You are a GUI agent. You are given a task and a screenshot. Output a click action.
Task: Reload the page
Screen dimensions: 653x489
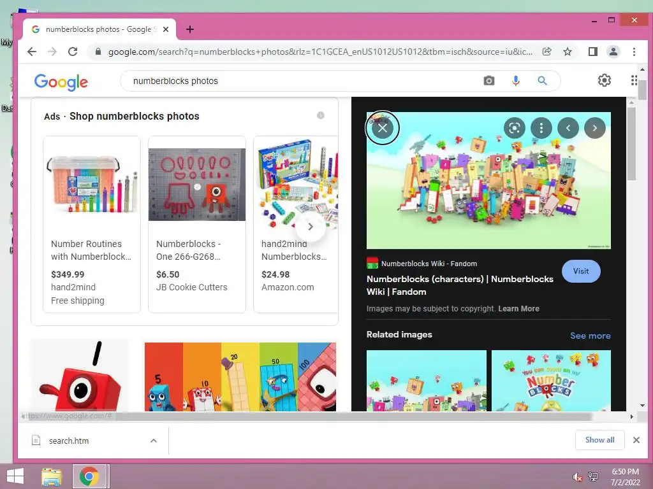click(x=73, y=52)
